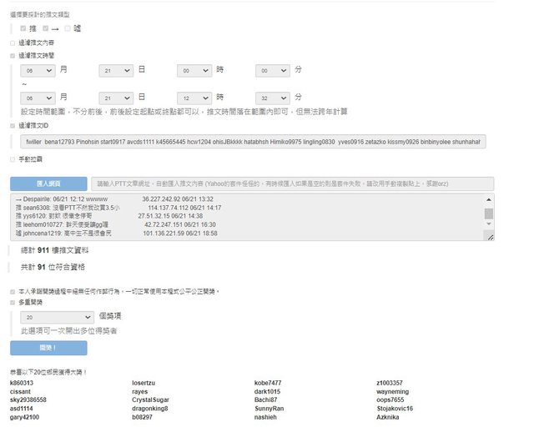Screen dimensions: 534x427
Task: Open the start-time hour dropdown
Action: coord(194,72)
